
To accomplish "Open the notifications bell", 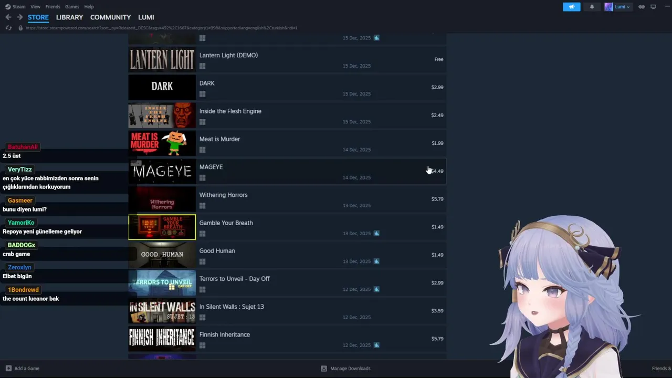I will click(592, 7).
